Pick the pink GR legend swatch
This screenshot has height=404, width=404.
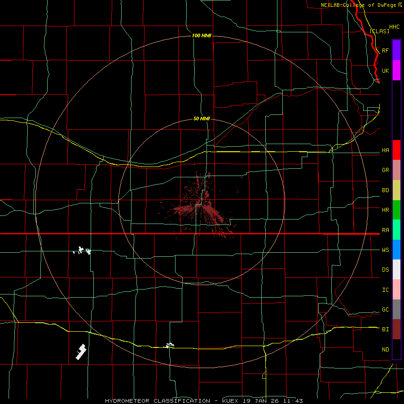[x=396, y=170]
